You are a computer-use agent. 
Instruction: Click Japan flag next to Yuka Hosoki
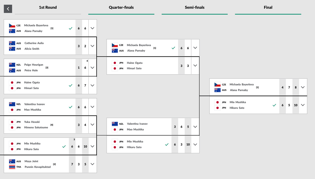coord(12,122)
